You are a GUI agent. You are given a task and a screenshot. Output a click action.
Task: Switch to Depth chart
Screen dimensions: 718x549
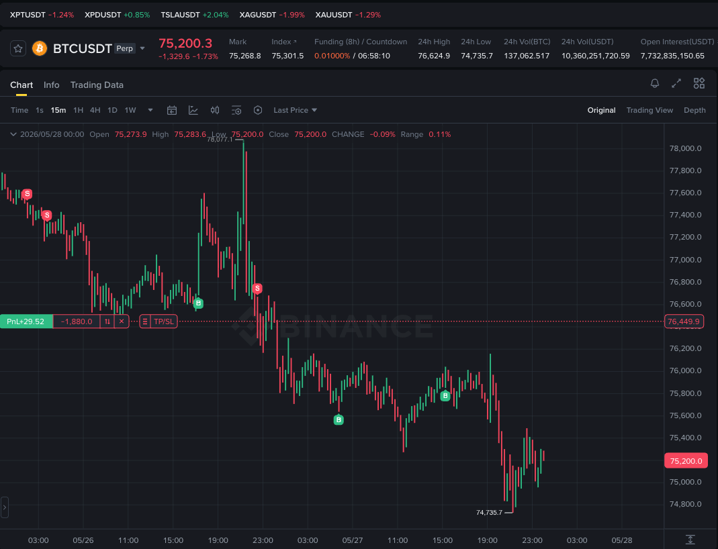(694, 110)
